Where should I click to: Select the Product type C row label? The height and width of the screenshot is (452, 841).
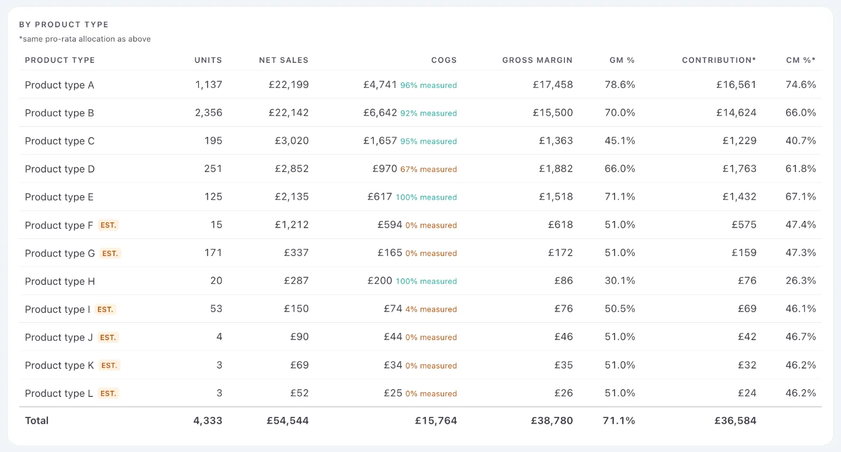pos(60,141)
